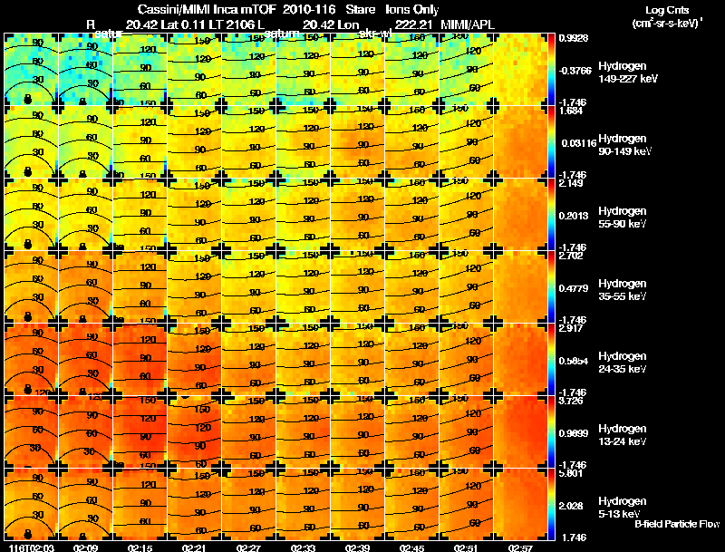Screen dimensions: 725x552
Task: Click the 02:51 time label
Action: [466, 547]
